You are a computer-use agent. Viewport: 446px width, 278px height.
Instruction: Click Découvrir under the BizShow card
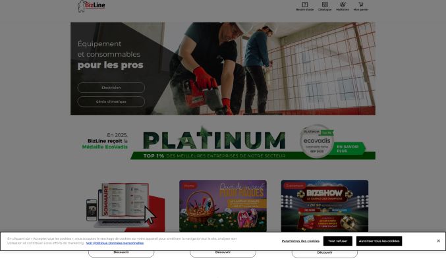click(325, 253)
